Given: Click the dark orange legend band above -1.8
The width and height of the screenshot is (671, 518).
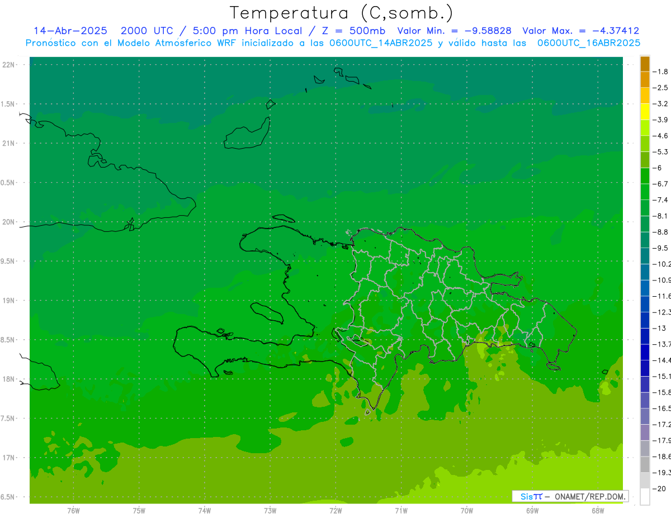Looking at the screenshot, I should (x=645, y=64).
